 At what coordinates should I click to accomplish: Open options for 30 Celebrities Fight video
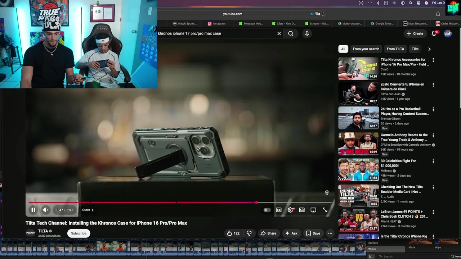coord(433,162)
